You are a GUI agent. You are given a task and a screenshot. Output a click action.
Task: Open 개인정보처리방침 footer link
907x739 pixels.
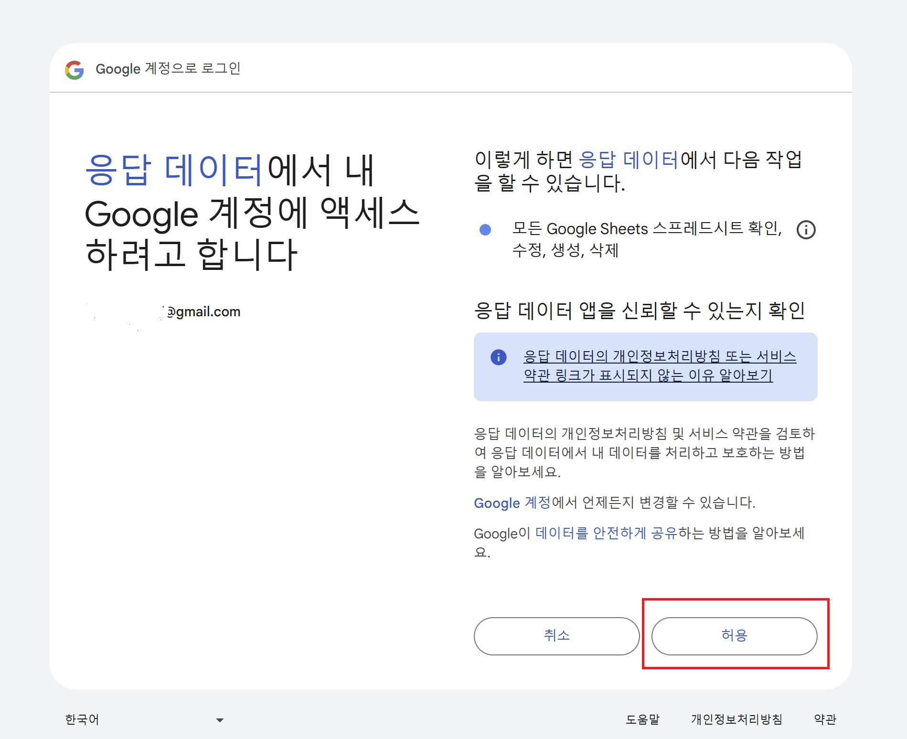coord(736,719)
